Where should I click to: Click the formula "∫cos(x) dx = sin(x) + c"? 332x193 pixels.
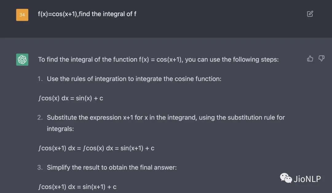click(x=70, y=98)
